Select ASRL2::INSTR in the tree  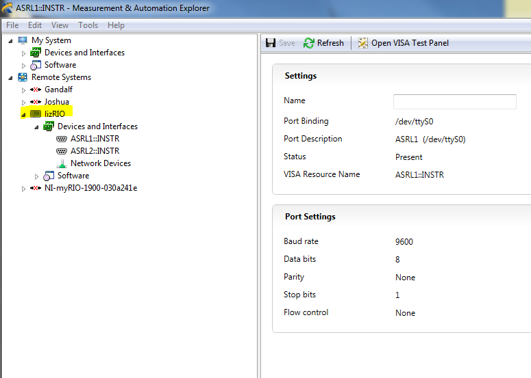[x=95, y=151]
